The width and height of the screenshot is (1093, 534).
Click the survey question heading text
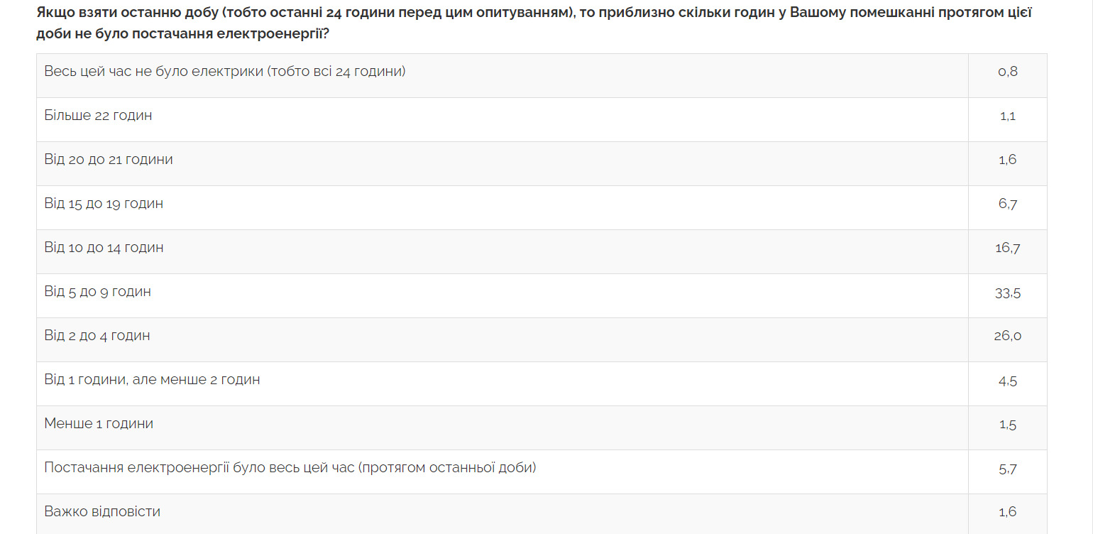(x=534, y=23)
